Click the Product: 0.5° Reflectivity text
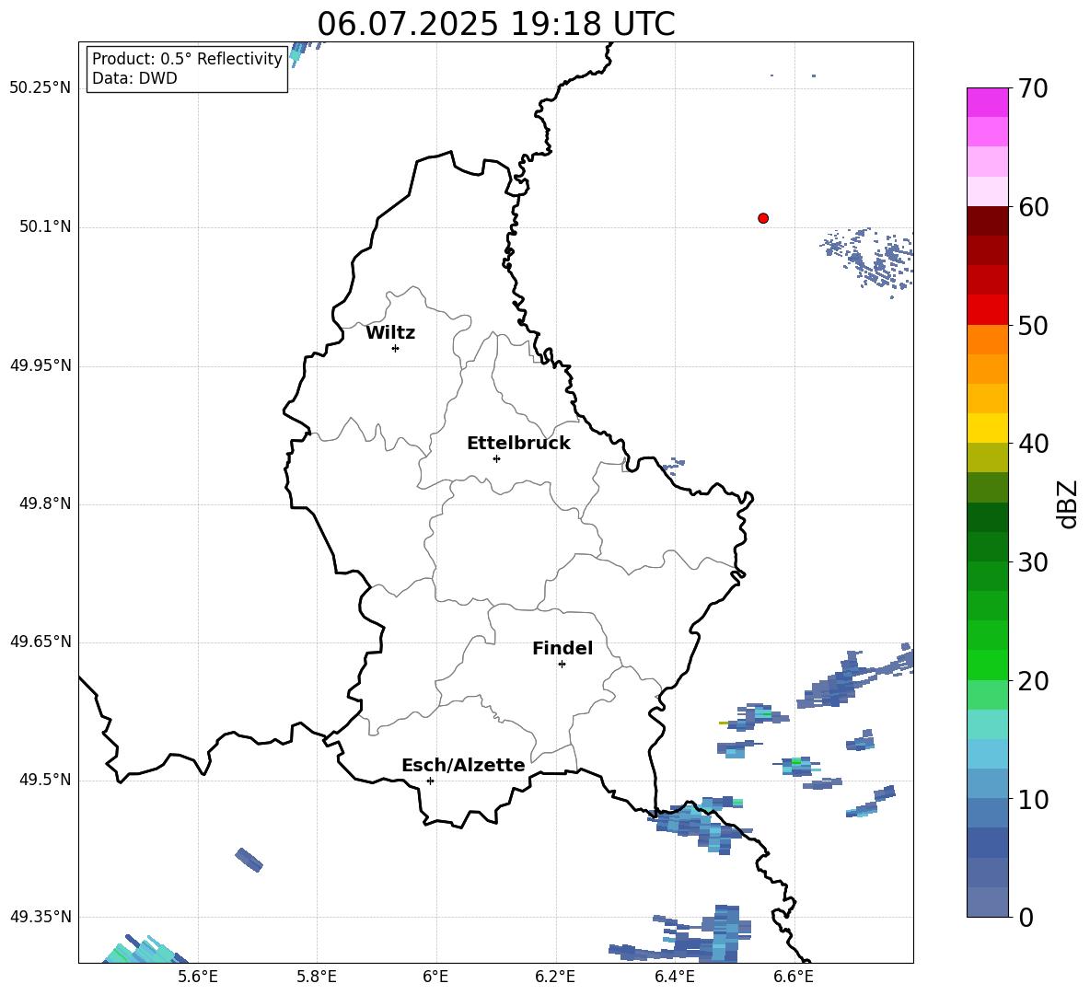Viewport: 1090px width, 995px height. click(187, 59)
